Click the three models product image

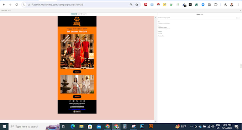[x=77, y=51]
